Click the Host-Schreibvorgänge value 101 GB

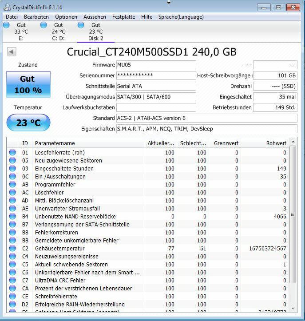(275, 75)
